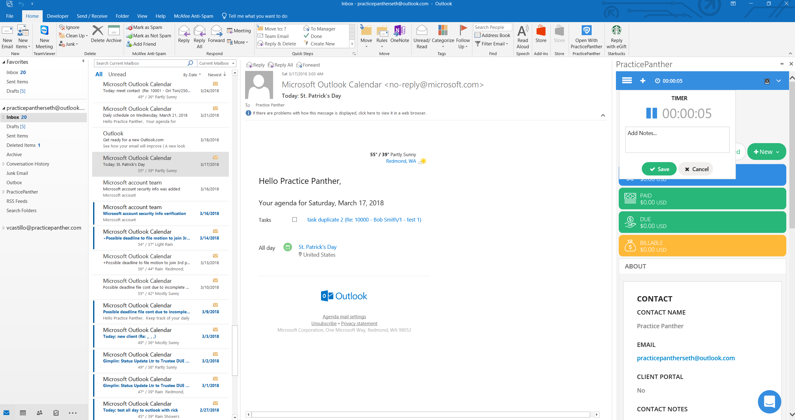Image resolution: width=795 pixels, height=420 pixels.
Task: Save the timer entry
Action: coord(659,169)
